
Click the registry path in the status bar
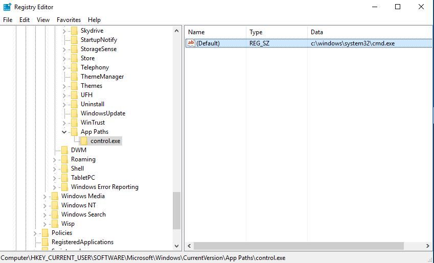143,258
